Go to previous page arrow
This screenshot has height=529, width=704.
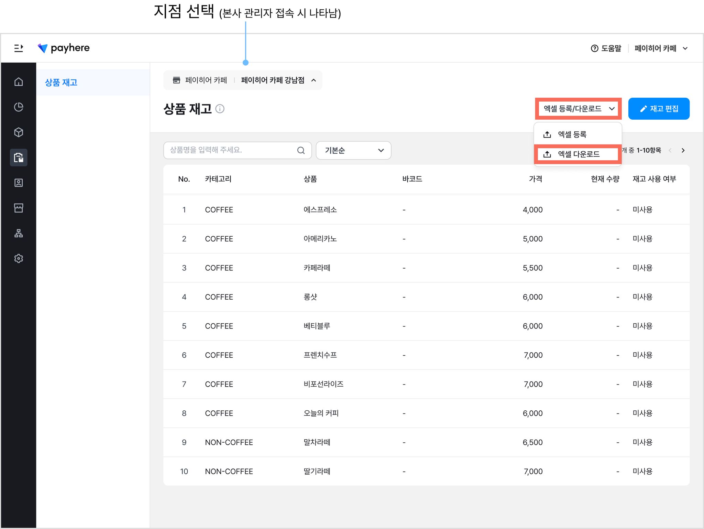click(670, 150)
